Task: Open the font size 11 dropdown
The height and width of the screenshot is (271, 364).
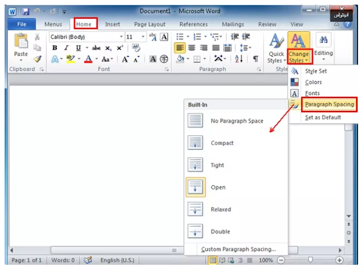Action: pos(143,36)
